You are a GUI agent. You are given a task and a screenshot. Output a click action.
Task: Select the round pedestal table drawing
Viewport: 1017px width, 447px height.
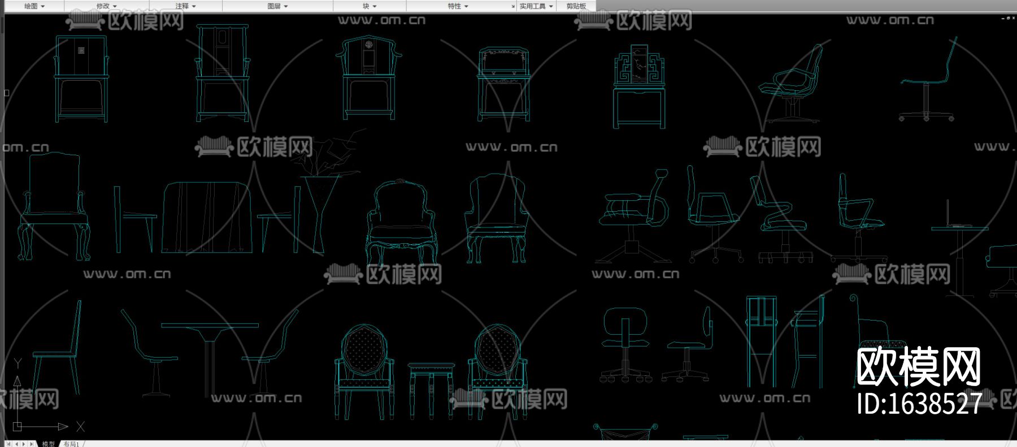pyautogui.click(x=210, y=359)
